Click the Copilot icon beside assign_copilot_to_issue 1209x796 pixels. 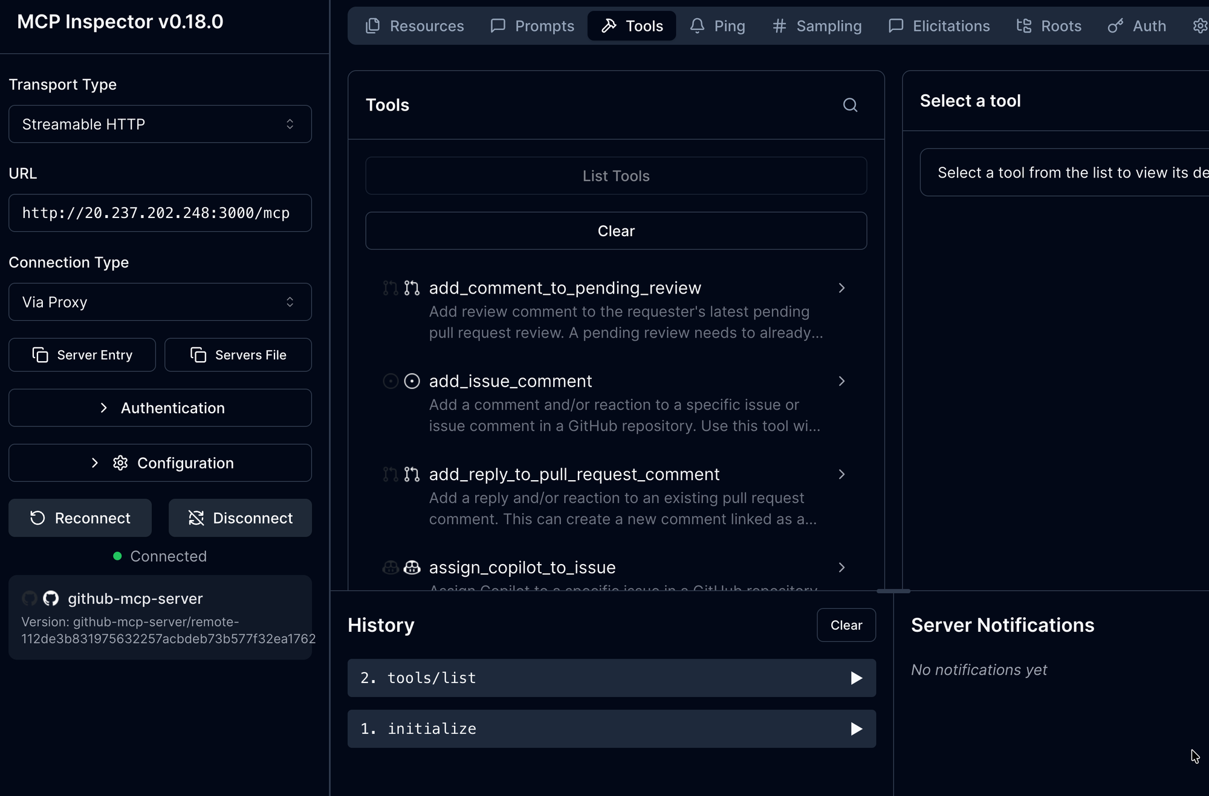(x=412, y=567)
